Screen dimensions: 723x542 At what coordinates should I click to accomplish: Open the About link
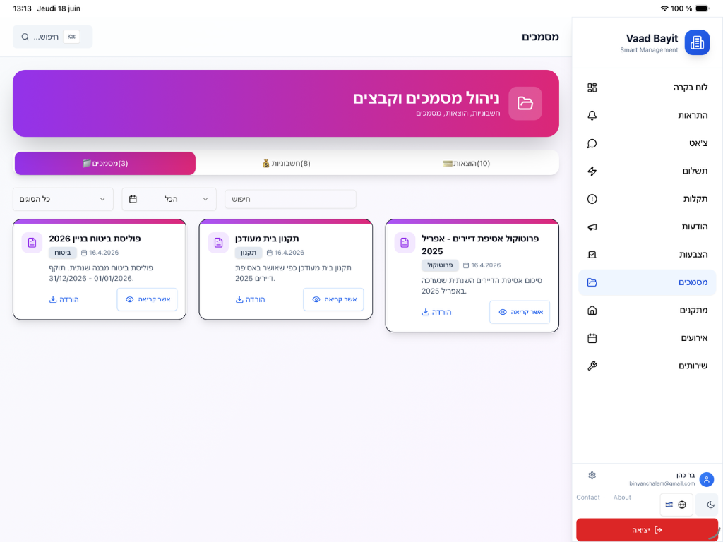point(622,498)
